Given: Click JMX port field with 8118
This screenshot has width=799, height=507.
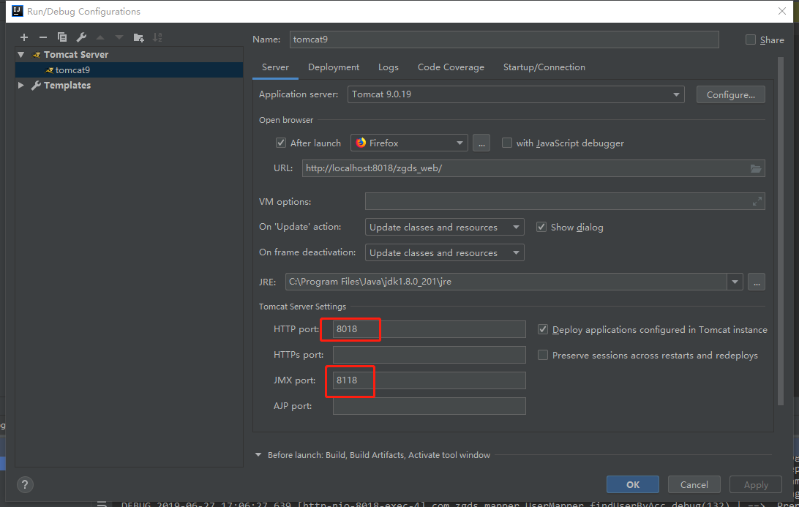Looking at the screenshot, I should click(429, 380).
